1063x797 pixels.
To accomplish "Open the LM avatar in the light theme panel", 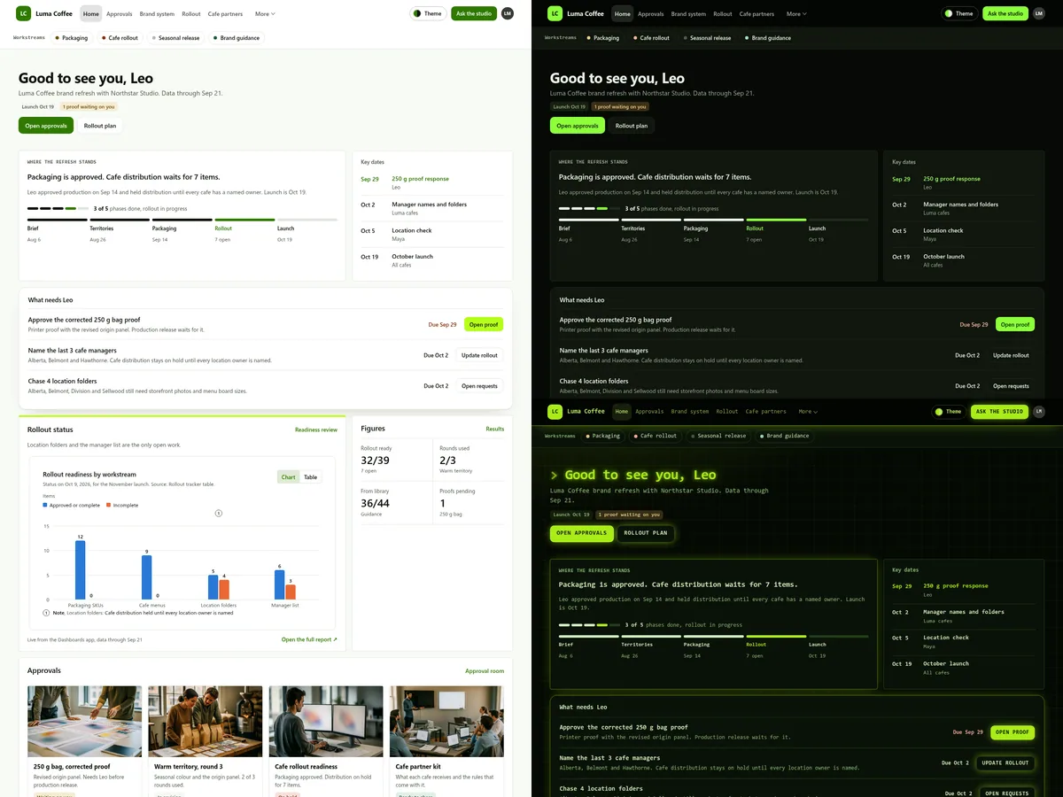I will [507, 13].
